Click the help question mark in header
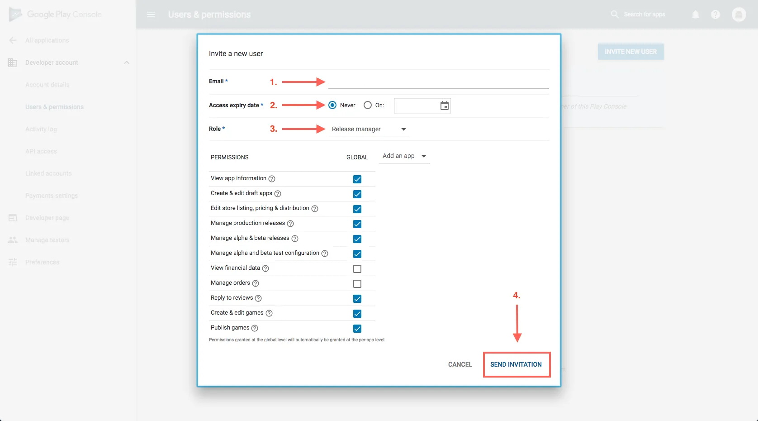The image size is (758, 421). point(715,14)
